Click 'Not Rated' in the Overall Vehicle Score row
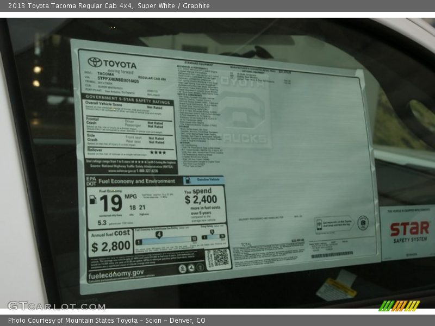 (x=155, y=108)
